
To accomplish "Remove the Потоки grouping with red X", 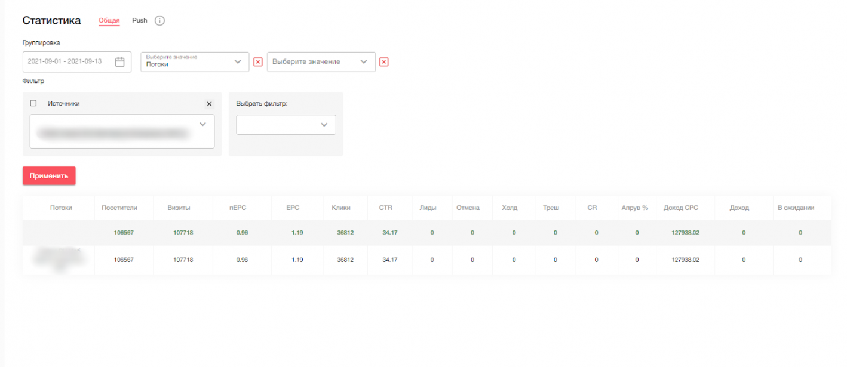I will (x=258, y=62).
